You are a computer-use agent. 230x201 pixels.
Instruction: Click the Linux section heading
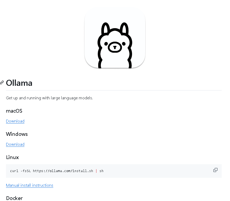(x=12, y=157)
